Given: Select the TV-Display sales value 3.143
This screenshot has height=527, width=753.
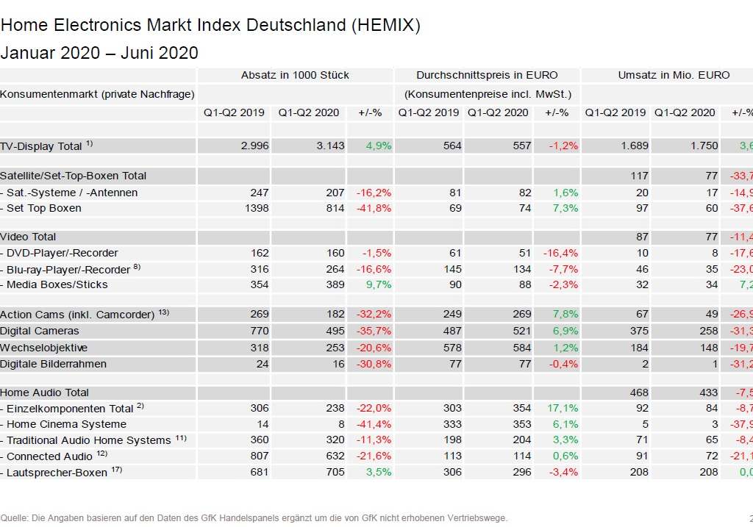Looking at the screenshot, I should point(330,146).
